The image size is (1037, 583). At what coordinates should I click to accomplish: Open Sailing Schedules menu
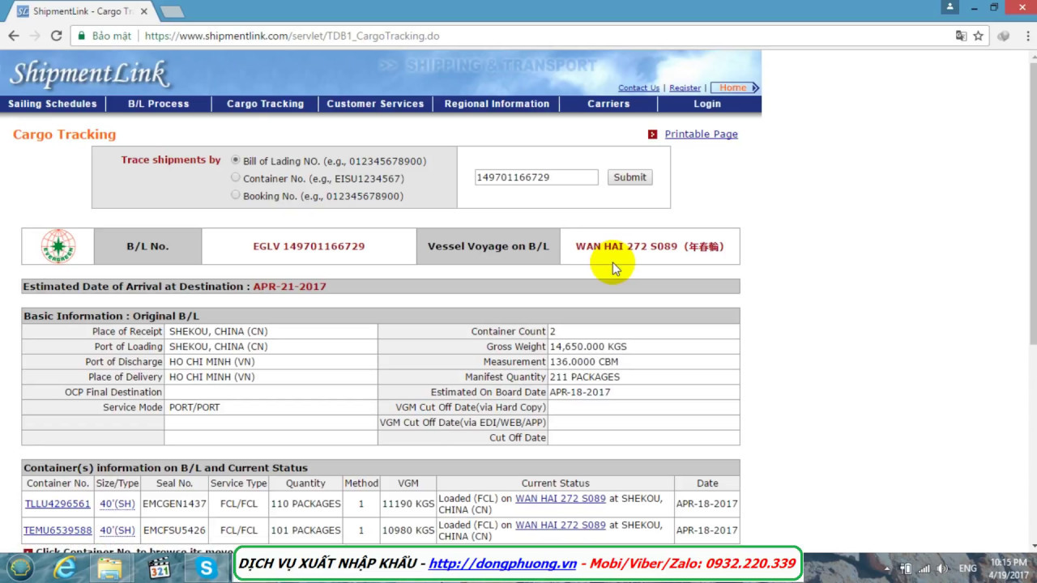[53, 104]
